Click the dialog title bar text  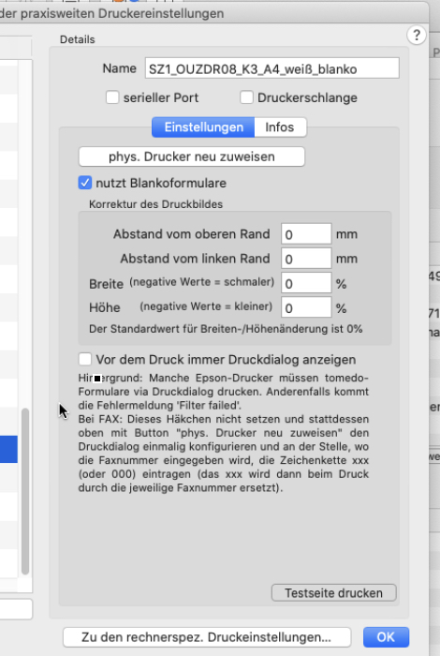point(112,13)
